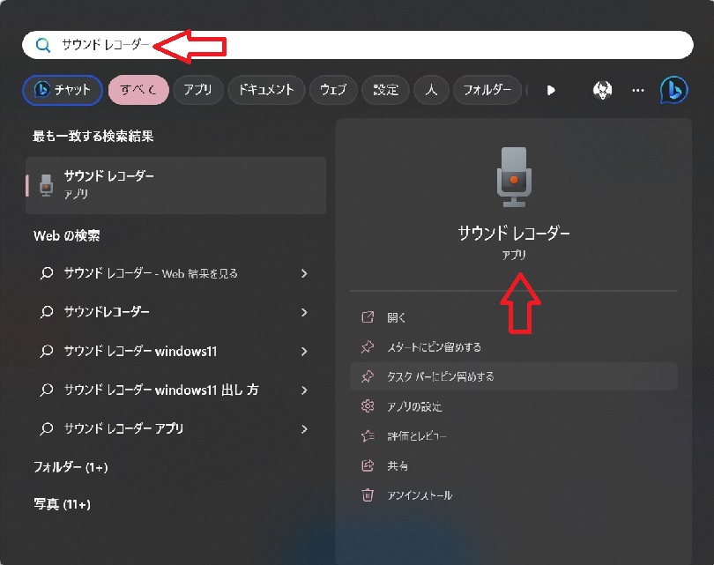Expand chevron for windows11 出し方 suggestion

304,390
